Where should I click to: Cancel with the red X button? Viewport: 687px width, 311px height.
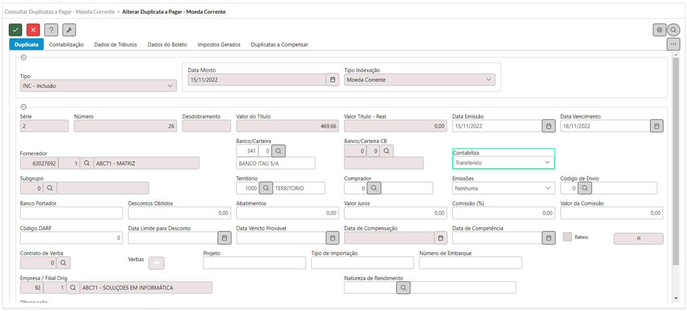click(x=33, y=30)
